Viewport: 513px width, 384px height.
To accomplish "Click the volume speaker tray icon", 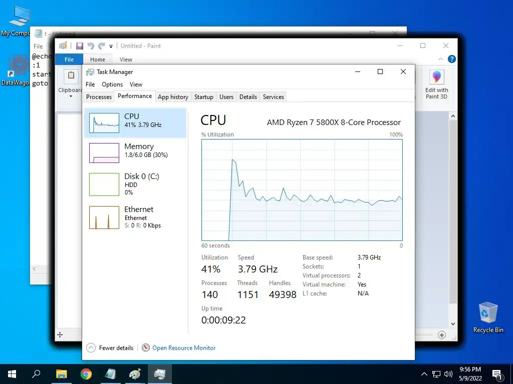I will point(448,374).
